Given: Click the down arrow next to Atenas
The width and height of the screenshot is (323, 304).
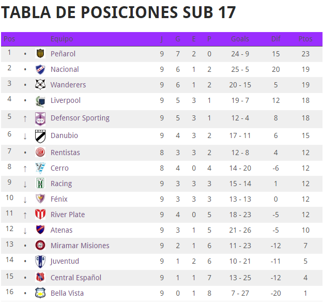Looking at the screenshot, I should coord(25,231).
